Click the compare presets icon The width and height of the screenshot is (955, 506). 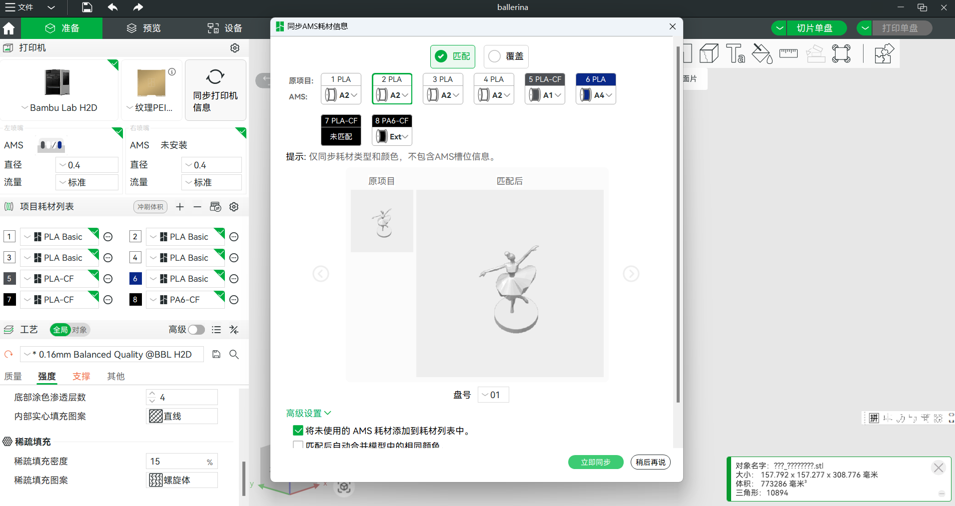click(x=234, y=330)
